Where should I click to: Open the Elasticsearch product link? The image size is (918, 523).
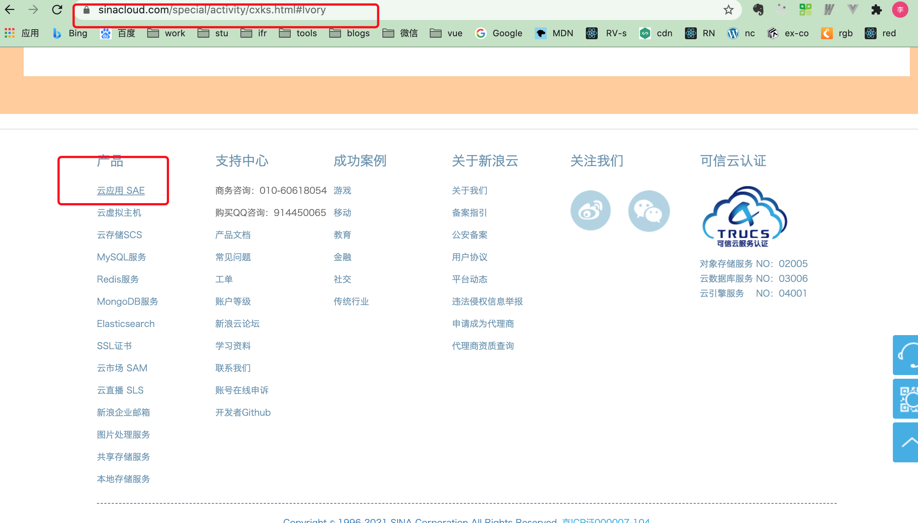125,324
